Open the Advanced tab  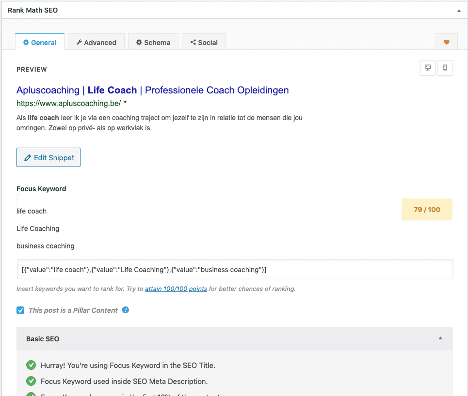point(96,42)
